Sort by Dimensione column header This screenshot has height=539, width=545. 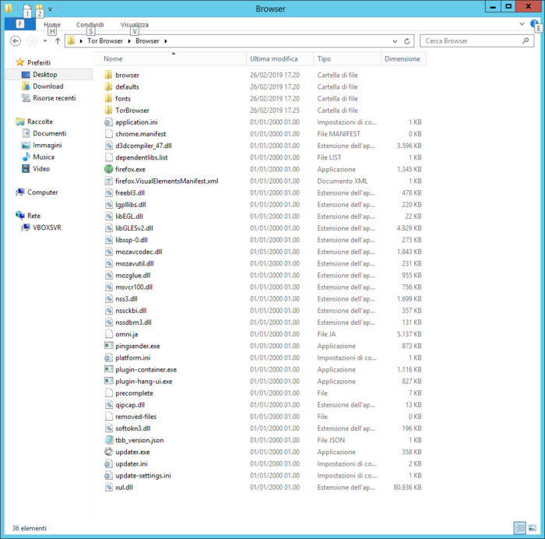click(403, 58)
